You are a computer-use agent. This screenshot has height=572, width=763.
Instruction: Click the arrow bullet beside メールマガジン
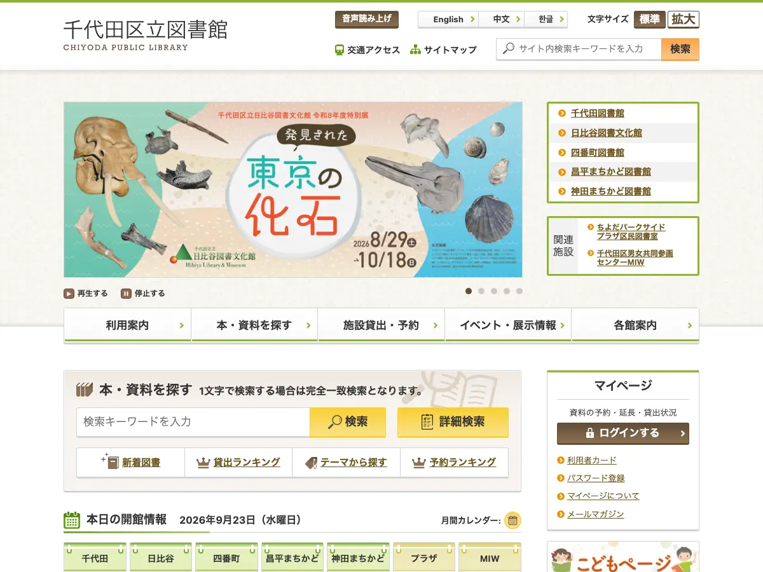(561, 514)
